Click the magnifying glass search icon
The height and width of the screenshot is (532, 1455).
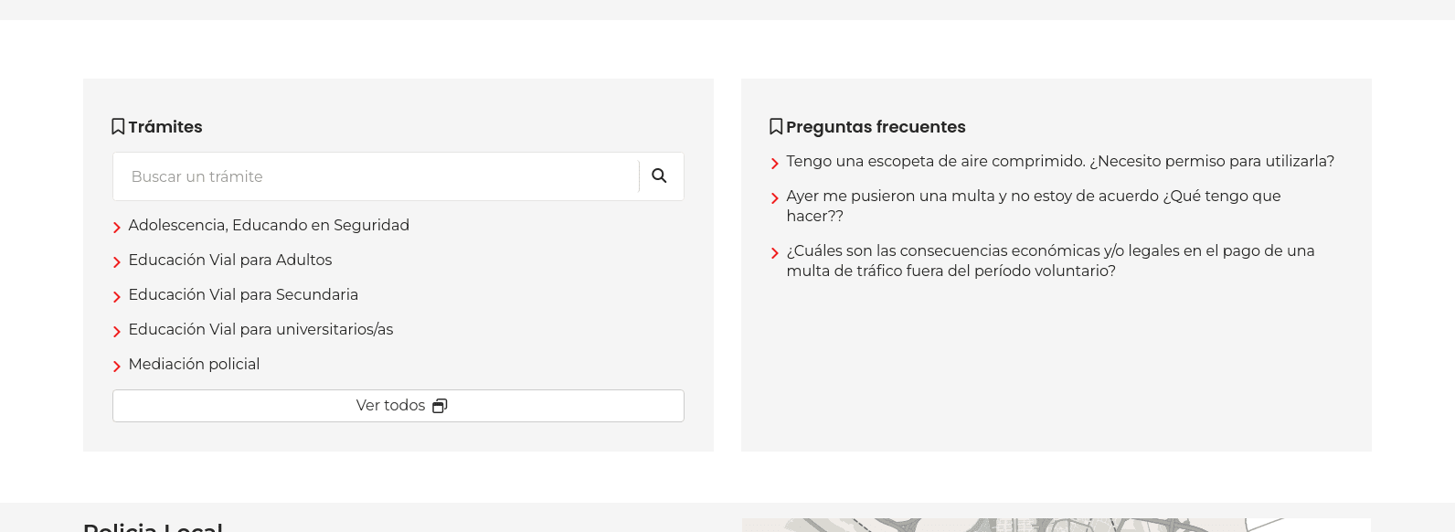[659, 176]
